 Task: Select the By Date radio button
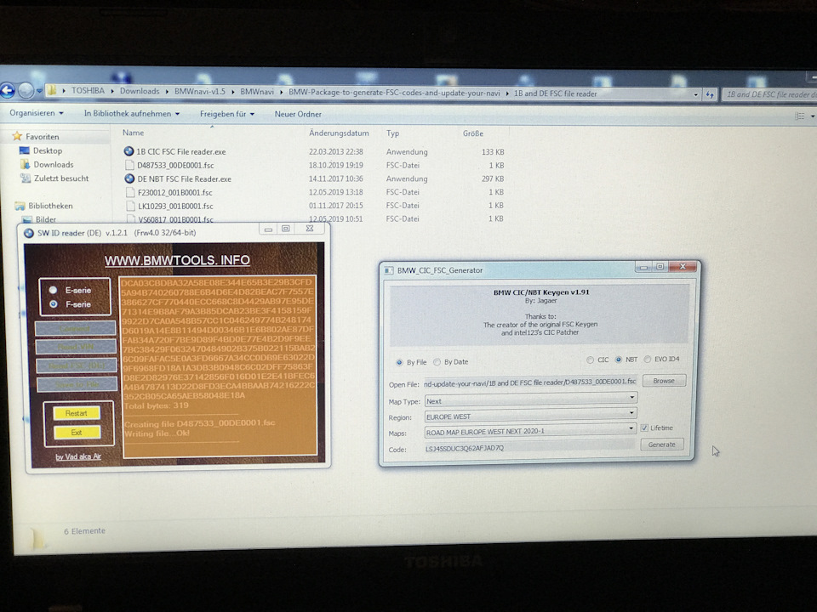pyautogui.click(x=437, y=362)
